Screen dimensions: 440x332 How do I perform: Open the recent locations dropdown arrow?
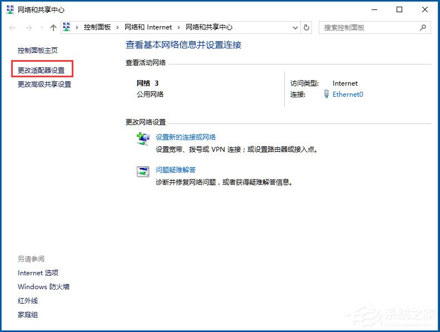tap(42, 27)
